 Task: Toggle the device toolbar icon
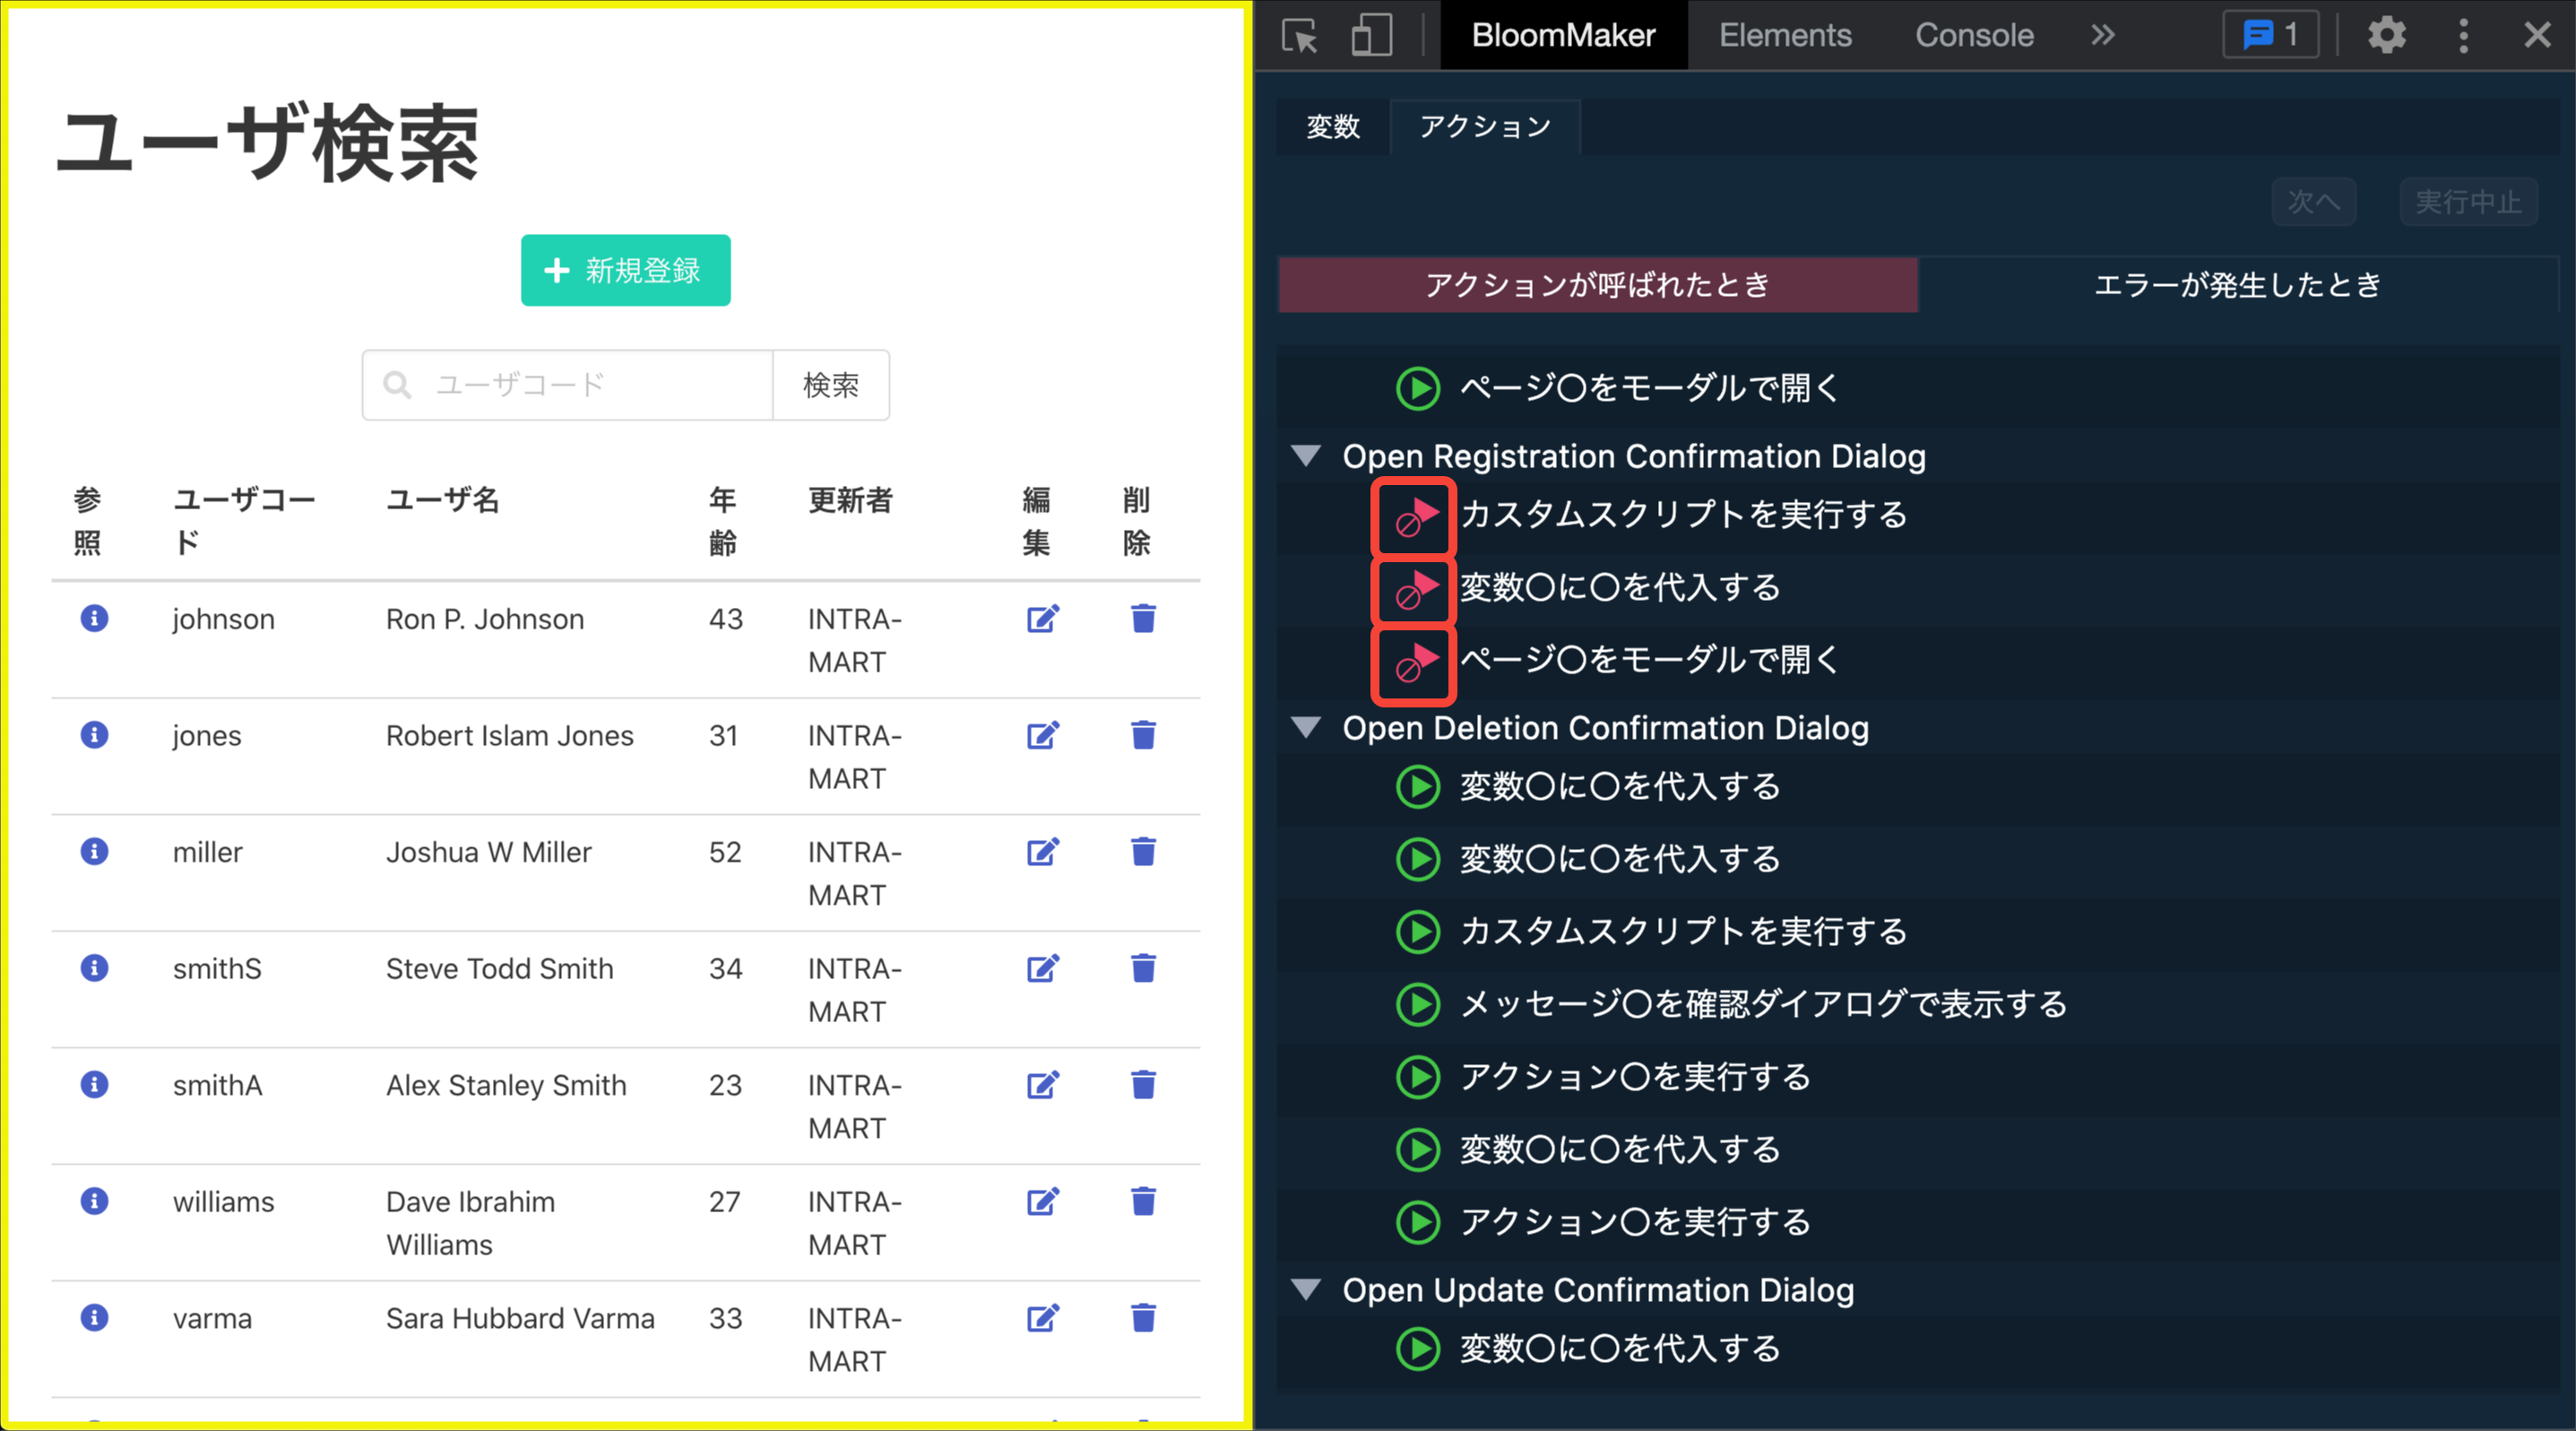[x=1371, y=36]
